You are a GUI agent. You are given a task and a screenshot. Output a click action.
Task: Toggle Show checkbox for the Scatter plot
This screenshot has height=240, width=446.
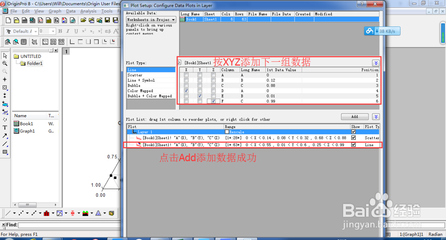[353, 138]
